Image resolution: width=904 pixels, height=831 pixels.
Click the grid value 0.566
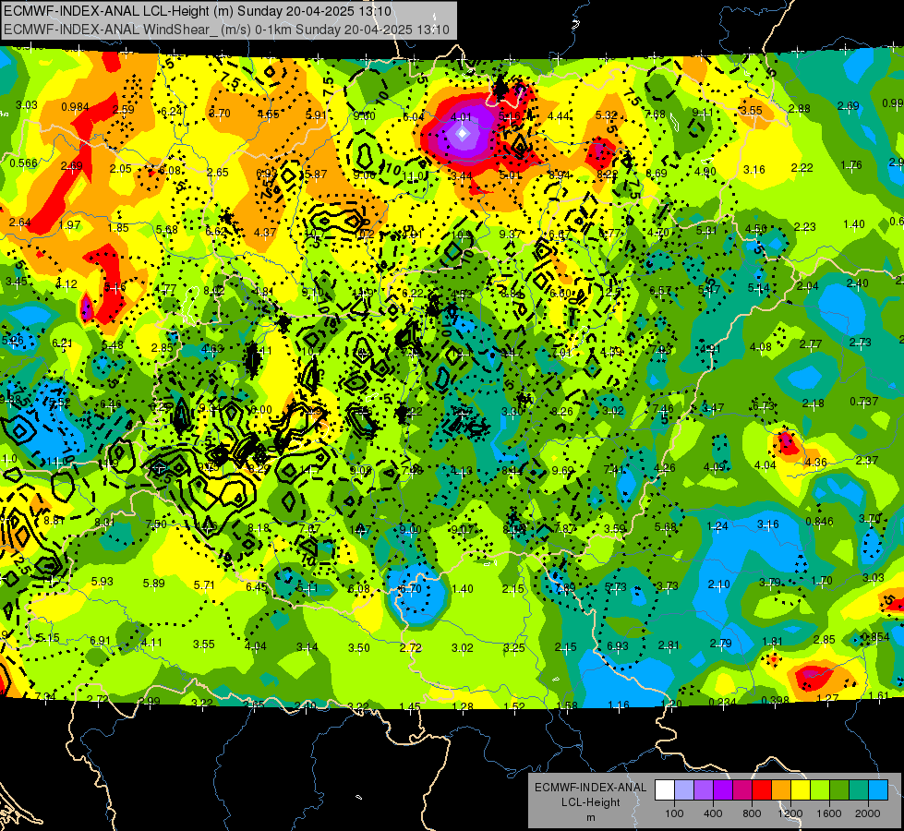point(24,163)
